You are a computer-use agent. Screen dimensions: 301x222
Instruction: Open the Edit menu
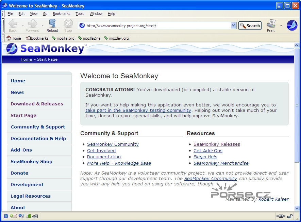pyautogui.click(x=21, y=14)
